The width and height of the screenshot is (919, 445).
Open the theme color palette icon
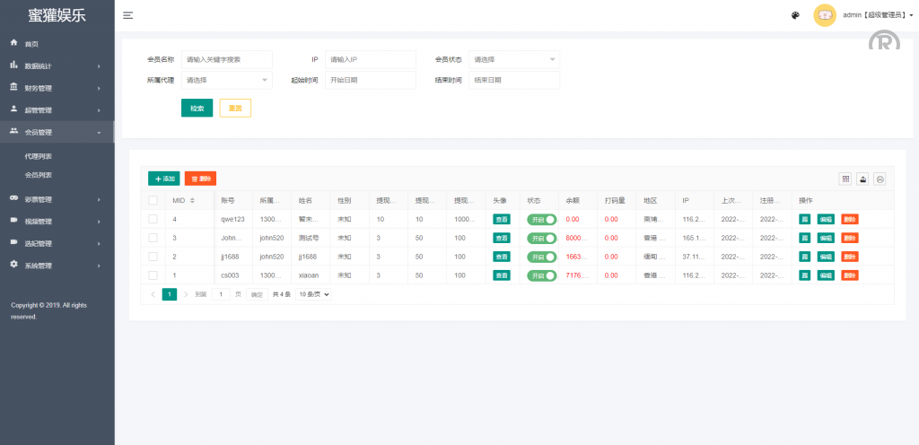[x=795, y=15]
